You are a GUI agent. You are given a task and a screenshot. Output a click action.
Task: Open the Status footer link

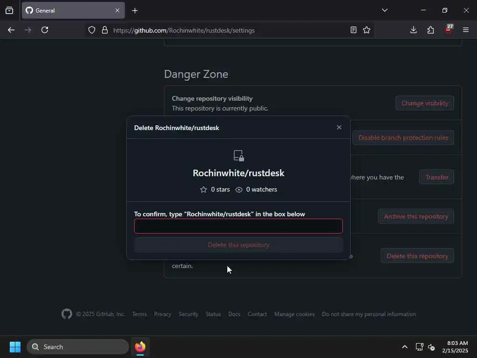213,314
